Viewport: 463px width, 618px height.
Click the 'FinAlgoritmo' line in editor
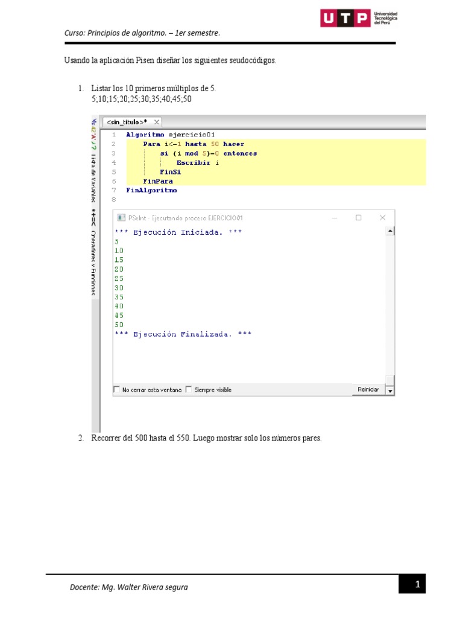151,190
